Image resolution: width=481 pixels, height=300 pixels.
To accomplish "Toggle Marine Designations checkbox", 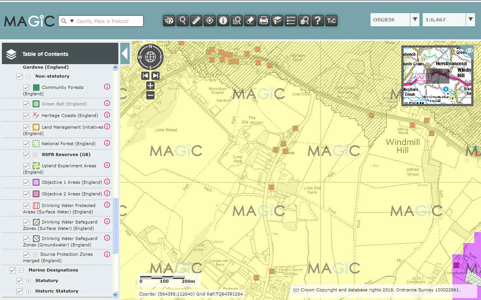I will tap(13, 270).
